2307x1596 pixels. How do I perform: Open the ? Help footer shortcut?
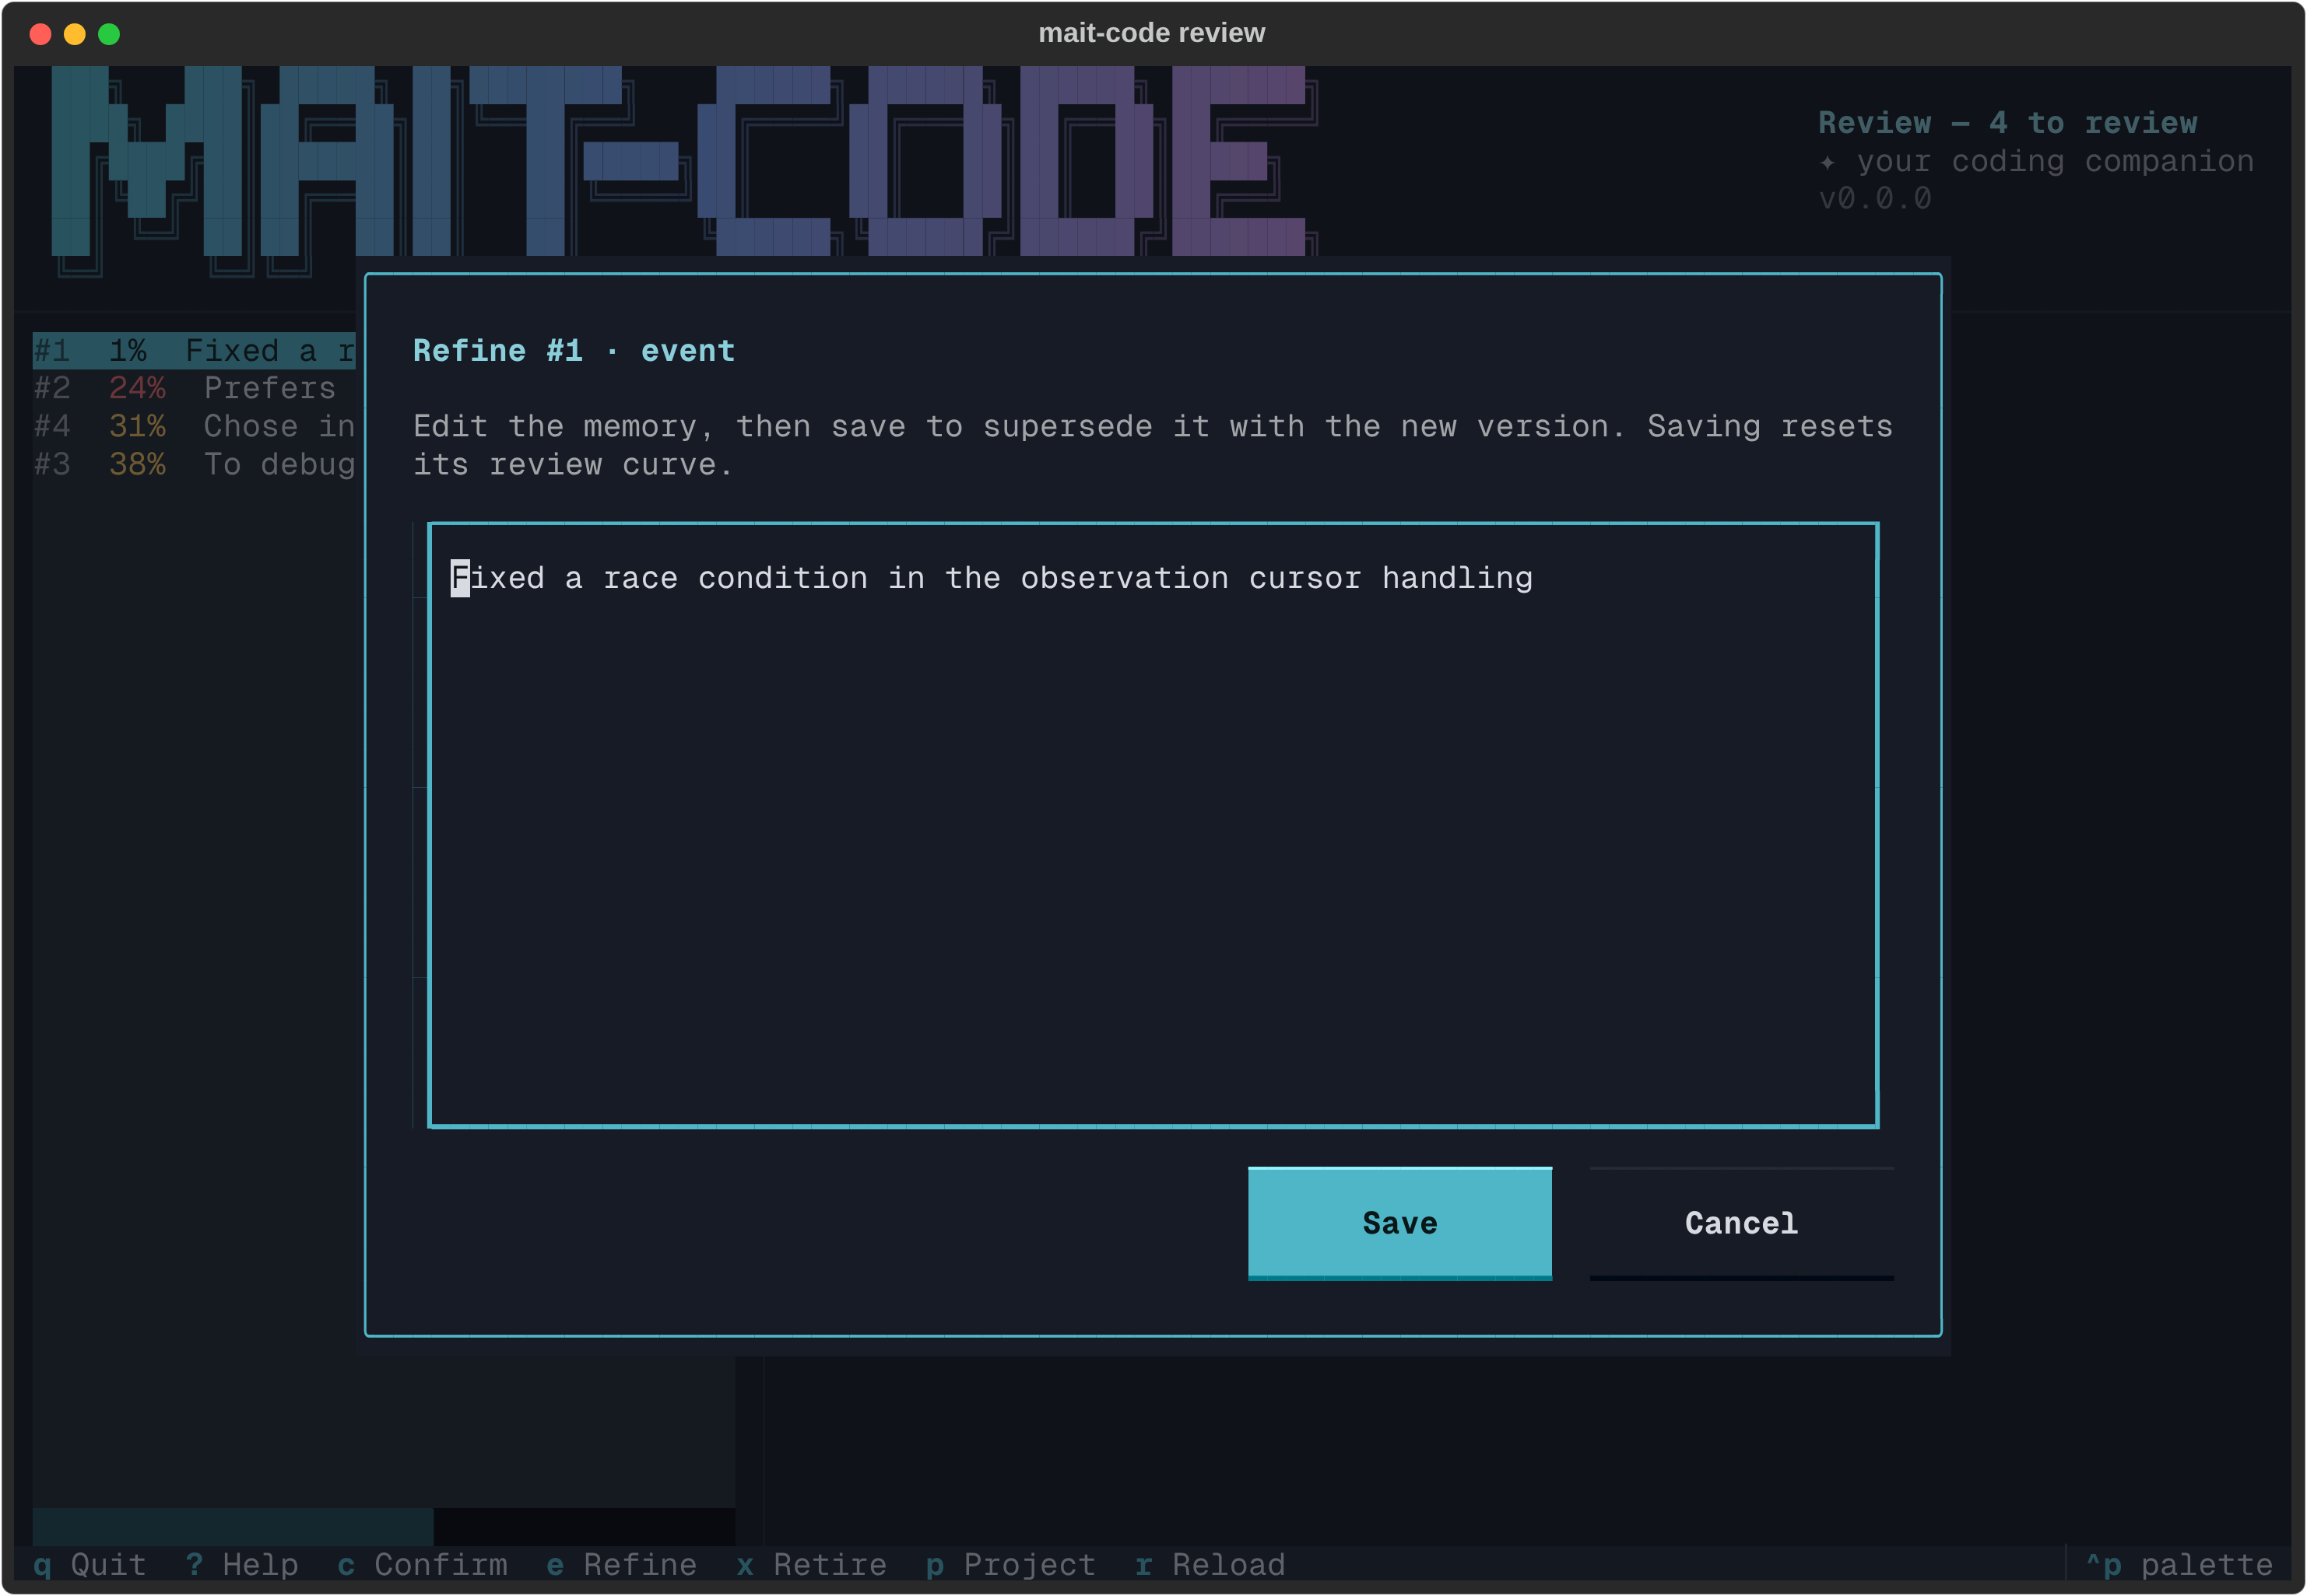242,1564
